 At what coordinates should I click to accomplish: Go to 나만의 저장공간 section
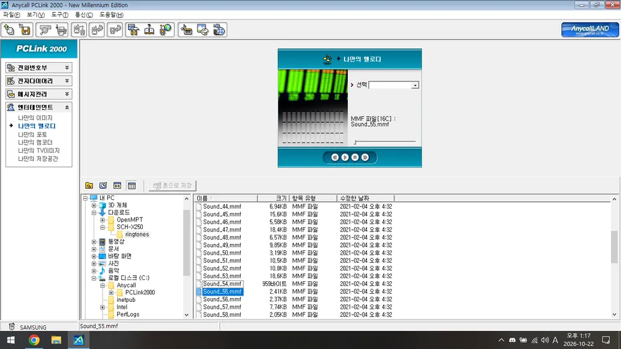coord(38,158)
